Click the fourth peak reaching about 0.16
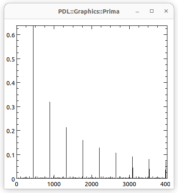This screenshot has height=193, width=178. 83,159
